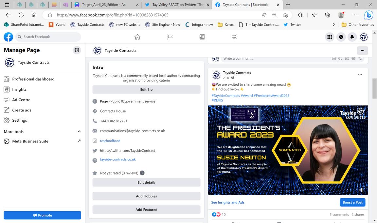Open SharePoint Intranet favourite
Image resolution: width=377 pixels, height=223 pixels.
pos(24,24)
